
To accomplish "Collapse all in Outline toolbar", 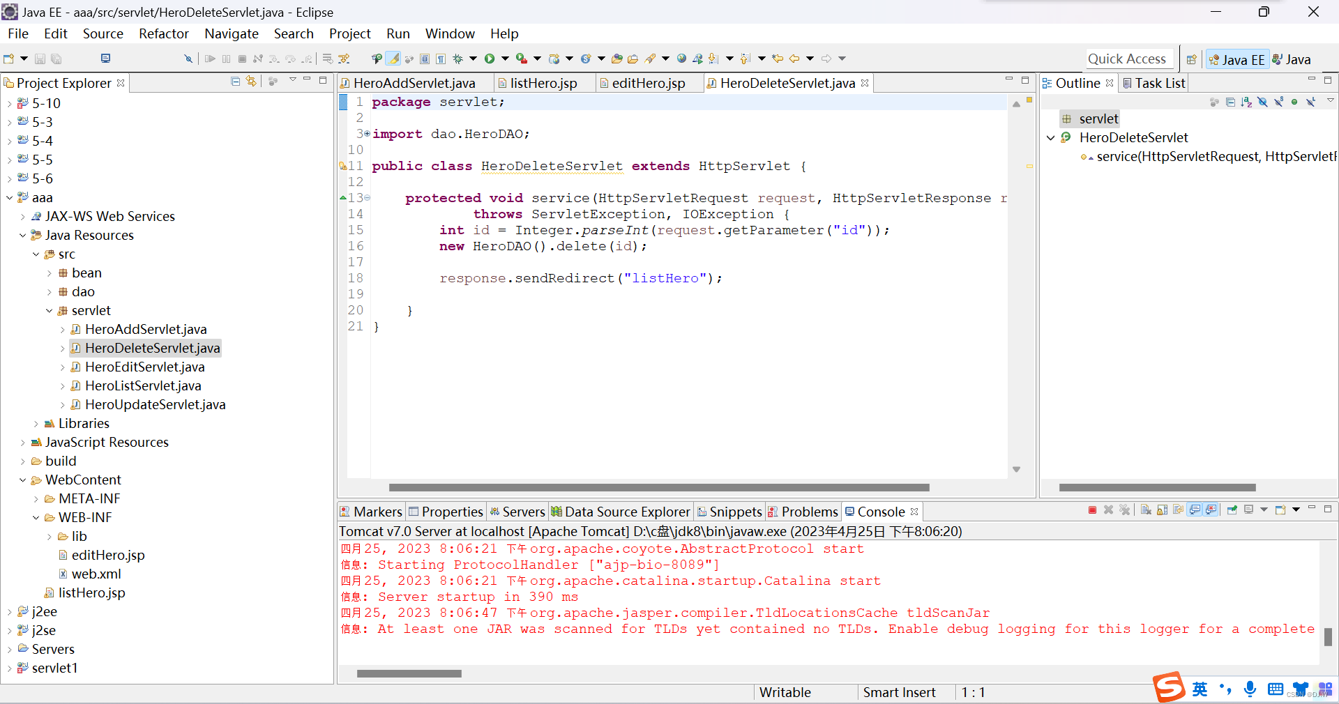I will (x=1230, y=102).
